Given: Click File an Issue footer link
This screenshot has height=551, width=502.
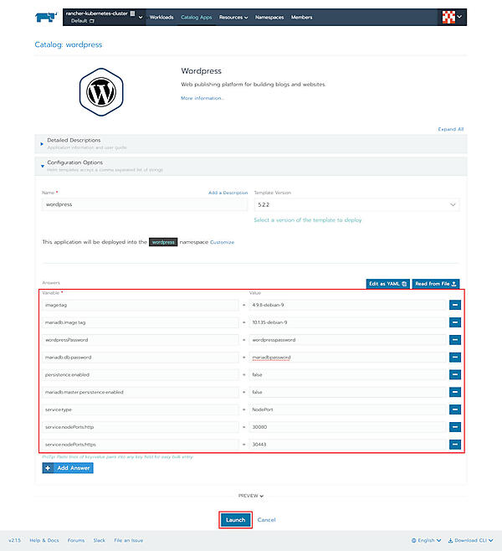Looking at the screenshot, I should tap(129, 540).
